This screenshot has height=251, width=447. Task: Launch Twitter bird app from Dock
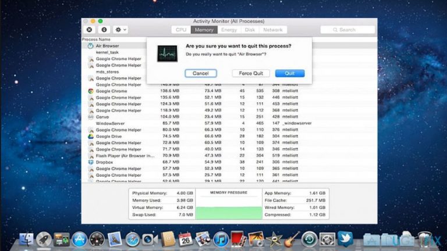pos(345,238)
